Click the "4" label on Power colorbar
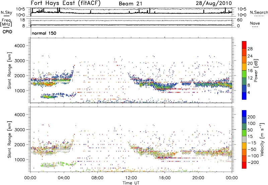The width and height of the screenshot is (268, 185). (249, 93)
